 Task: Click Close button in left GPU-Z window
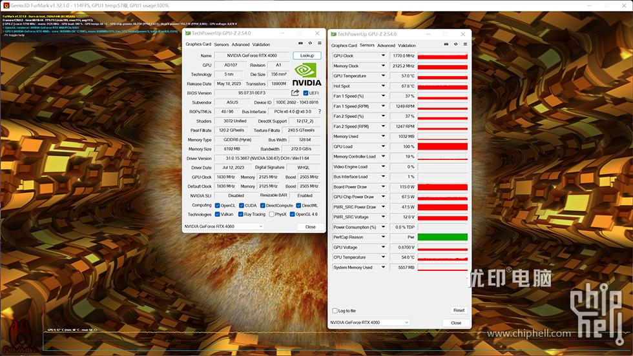pos(310,227)
